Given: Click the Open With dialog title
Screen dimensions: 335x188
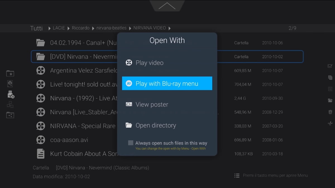Looking at the screenshot, I should point(167,40).
